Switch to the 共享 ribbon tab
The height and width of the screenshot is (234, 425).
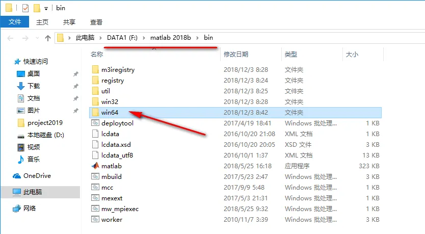[x=69, y=22]
